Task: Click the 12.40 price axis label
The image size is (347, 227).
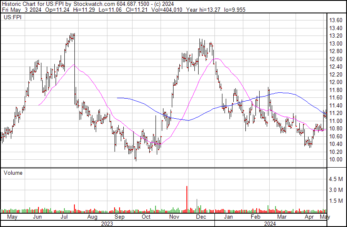Action: (336, 67)
